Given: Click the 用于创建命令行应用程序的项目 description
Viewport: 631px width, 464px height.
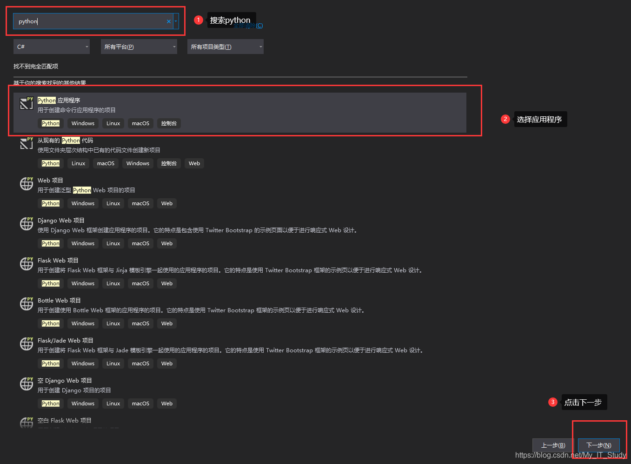Looking at the screenshot, I should (77, 110).
